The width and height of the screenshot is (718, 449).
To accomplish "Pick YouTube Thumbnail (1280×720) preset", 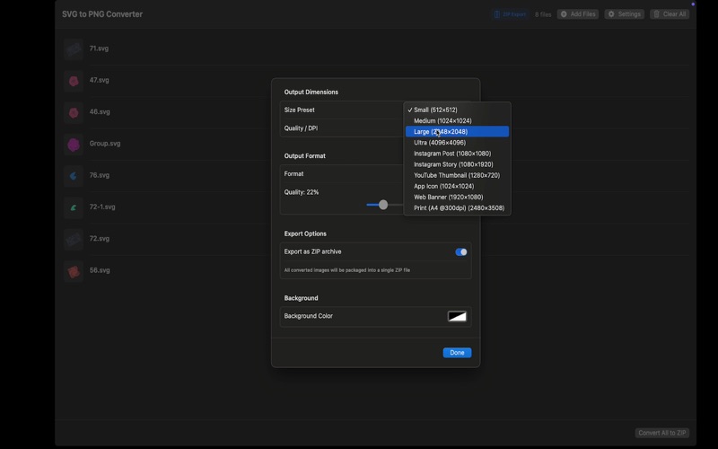I will (x=457, y=175).
